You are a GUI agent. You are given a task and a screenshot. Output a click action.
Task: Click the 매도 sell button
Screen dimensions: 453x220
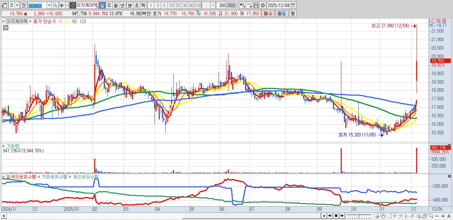(282, 13)
